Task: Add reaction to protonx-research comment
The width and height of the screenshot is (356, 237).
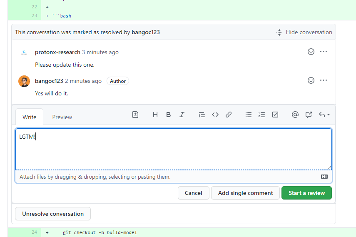Action: 311,52
